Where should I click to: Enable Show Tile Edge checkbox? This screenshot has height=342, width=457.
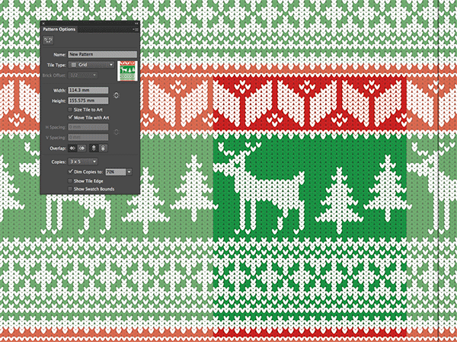click(70, 181)
